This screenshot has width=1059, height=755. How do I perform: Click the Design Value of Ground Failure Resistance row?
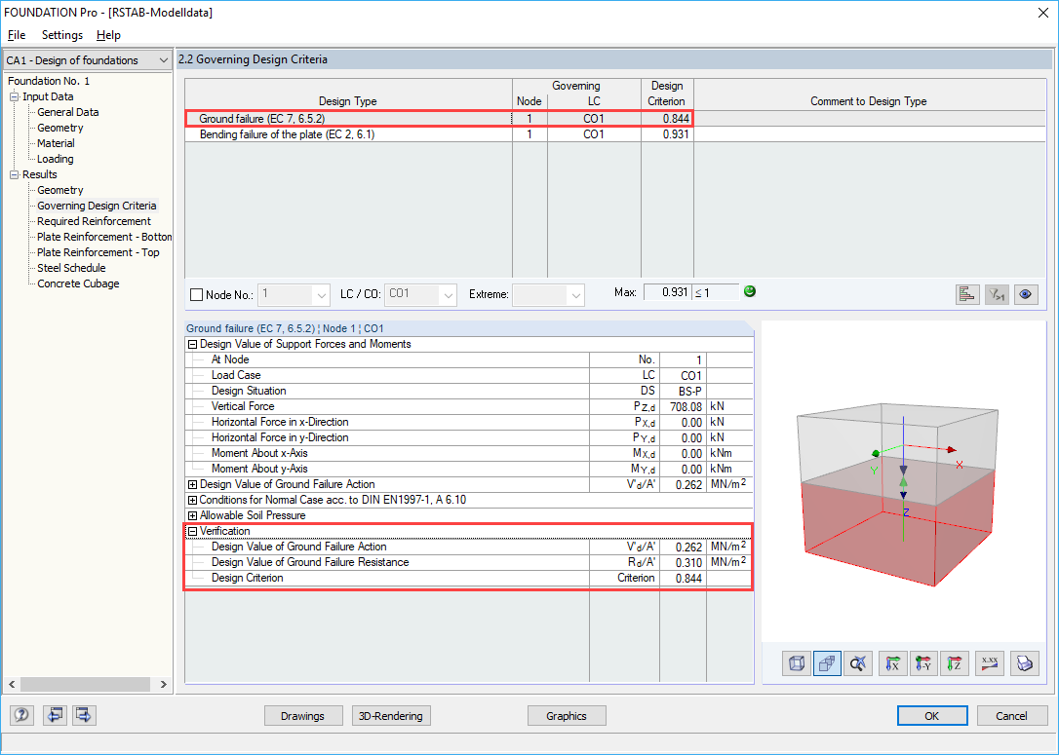(469, 563)
